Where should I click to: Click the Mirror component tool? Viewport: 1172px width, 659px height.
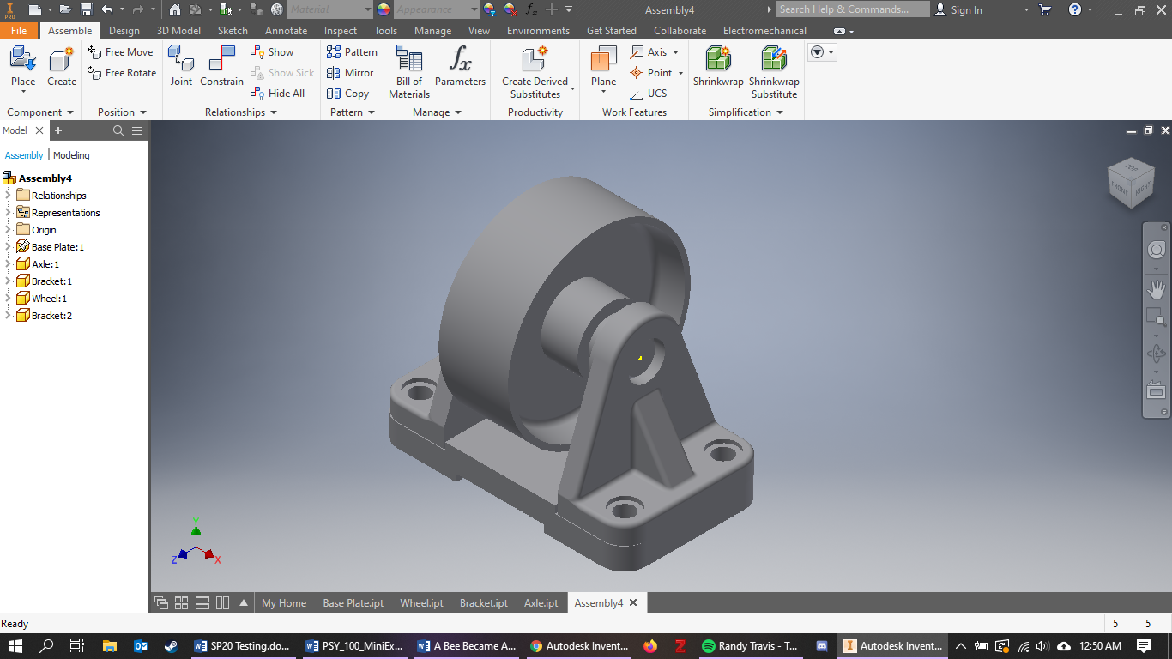[350, 73]
